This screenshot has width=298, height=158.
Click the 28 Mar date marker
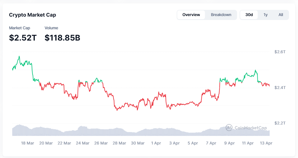click(119, 143)
